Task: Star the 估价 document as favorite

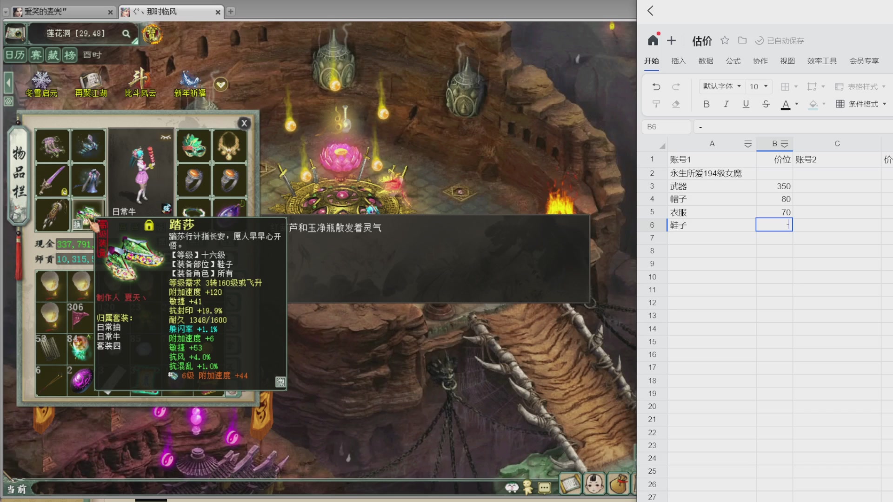Action: click(x=725, y=40)
